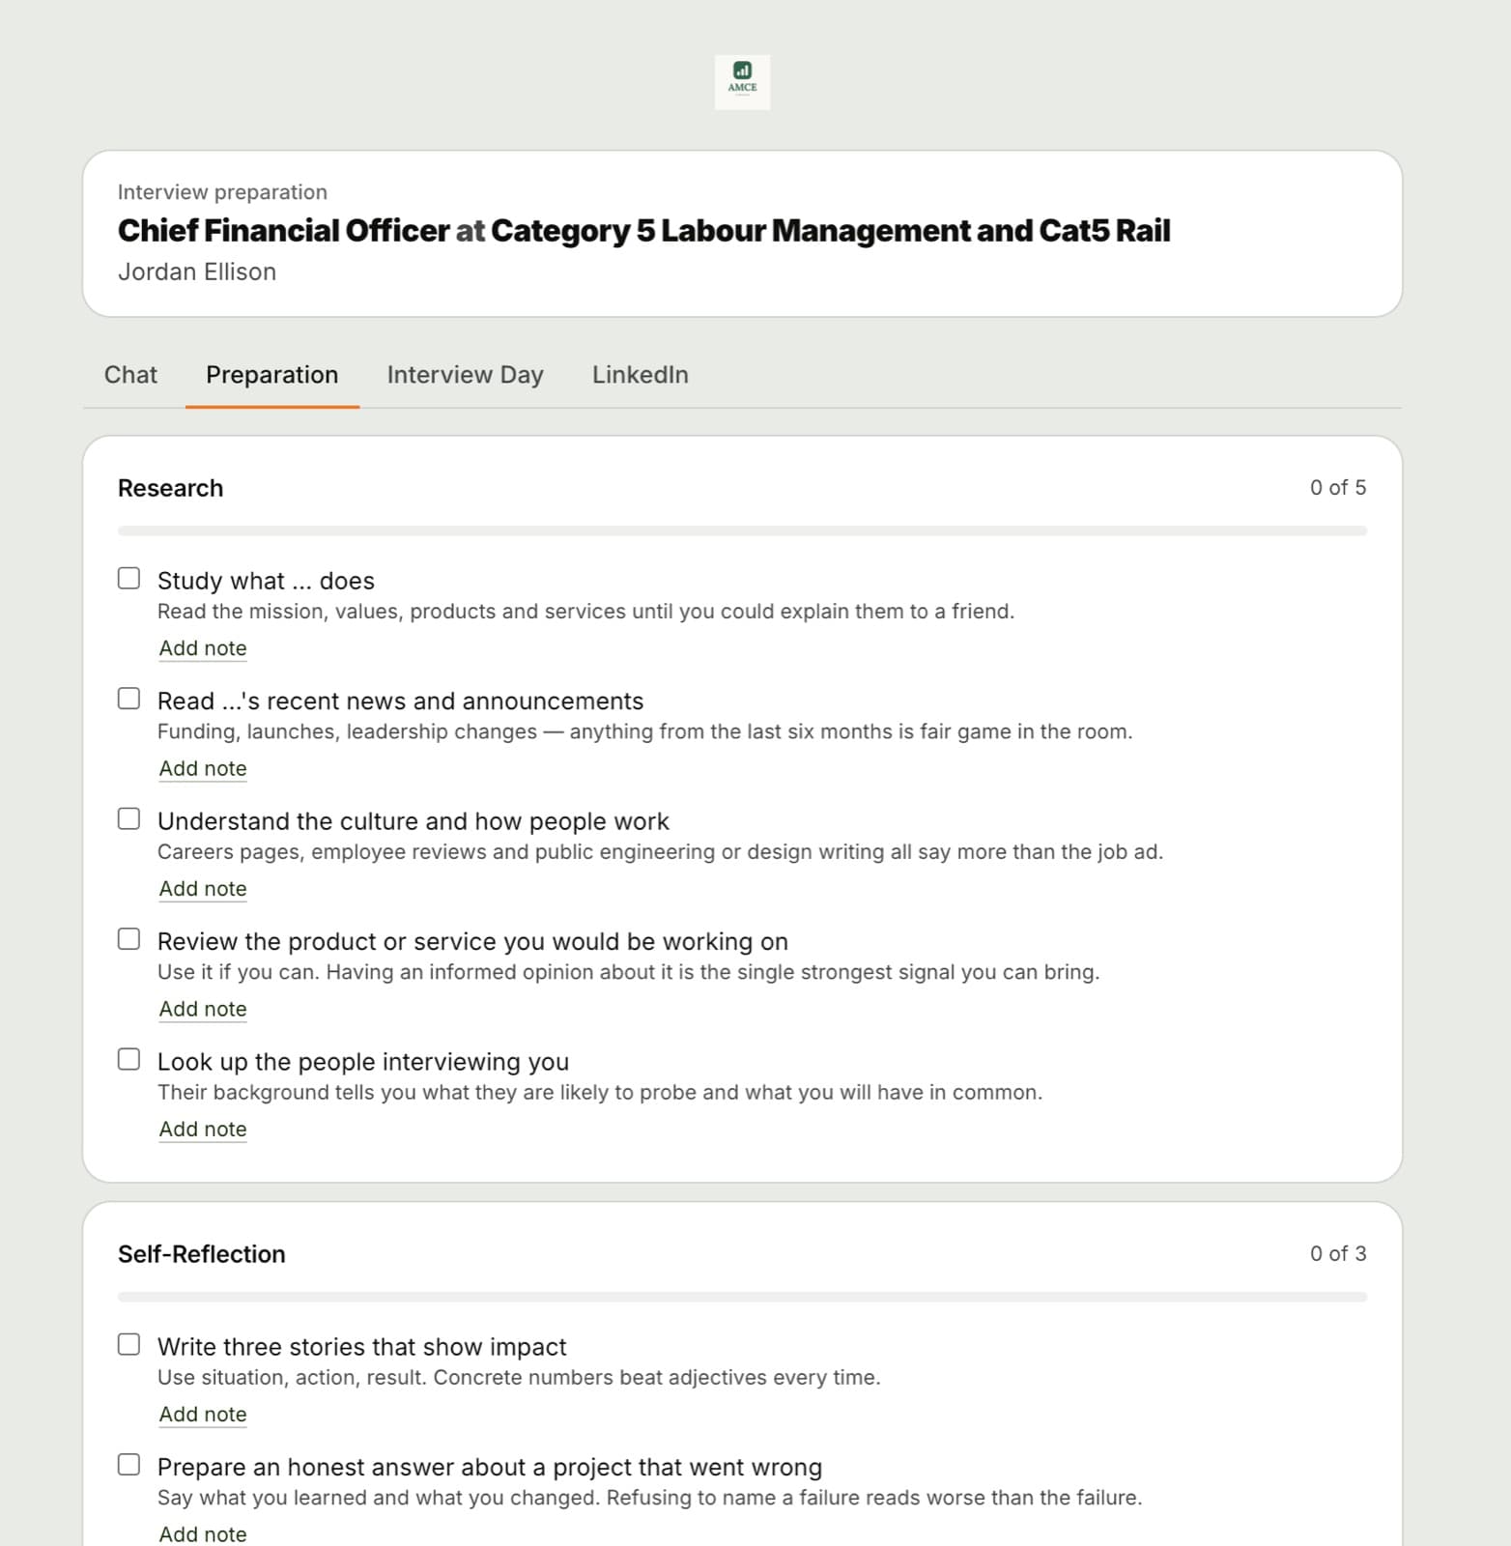Click 'Their background tells you' description

click(600, 1093)
